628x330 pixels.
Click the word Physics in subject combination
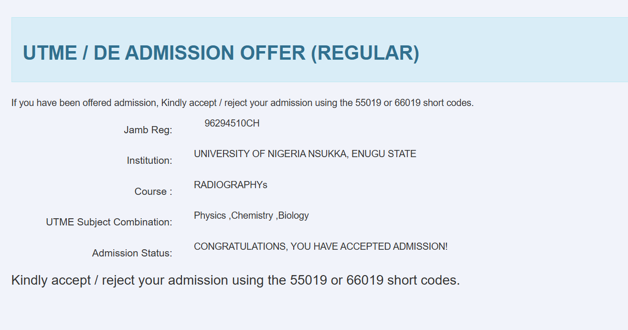click(x=210, y=215)
